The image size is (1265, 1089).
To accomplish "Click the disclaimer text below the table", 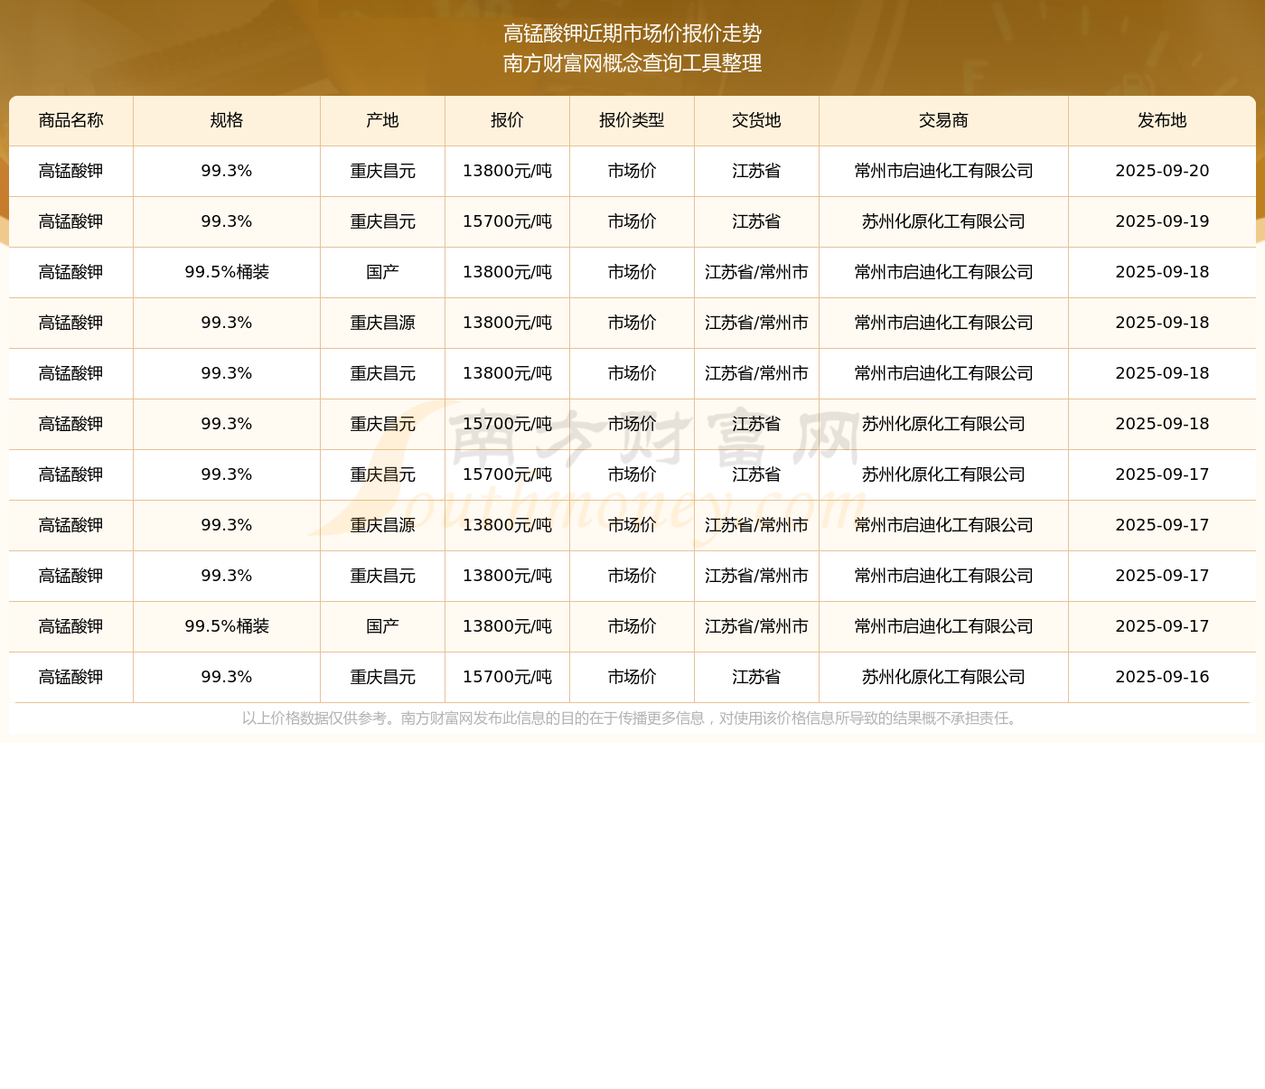I will [632, 718].
